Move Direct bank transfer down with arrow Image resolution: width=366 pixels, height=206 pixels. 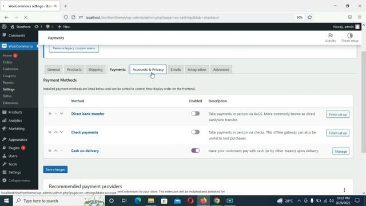point(61,113)
